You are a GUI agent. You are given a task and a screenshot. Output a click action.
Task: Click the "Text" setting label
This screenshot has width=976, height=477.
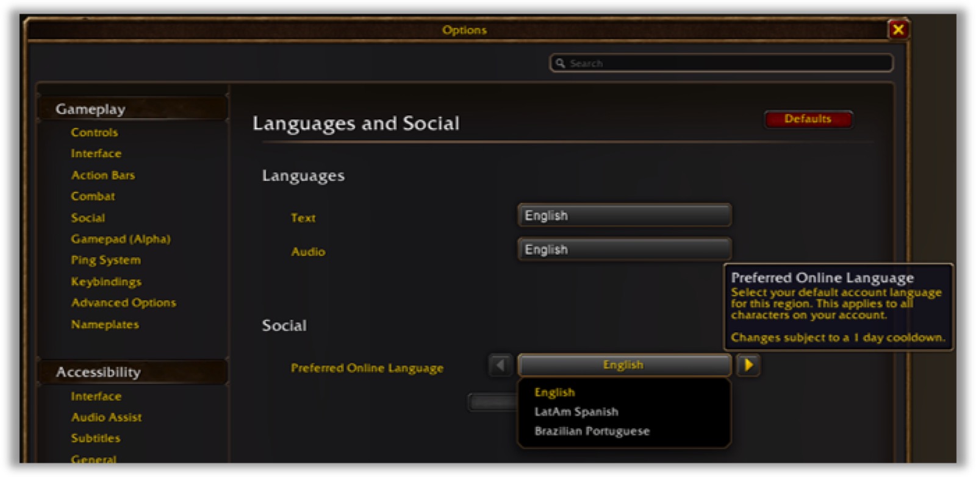[x=303, y=217]
